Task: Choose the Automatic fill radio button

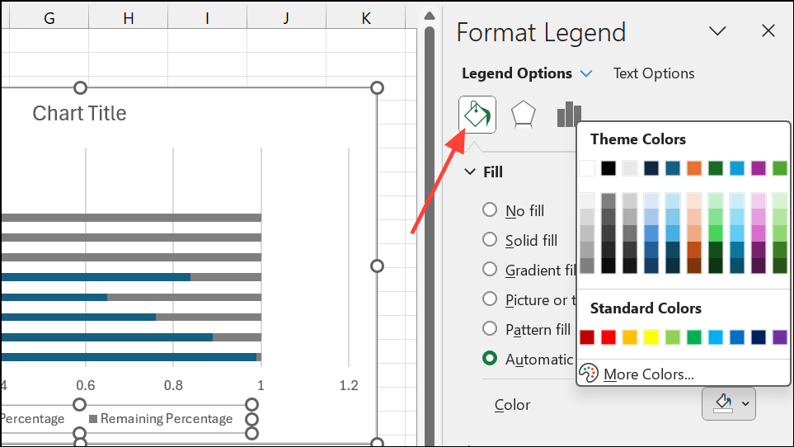Action: pyautogui.click(x=490, y=359)
